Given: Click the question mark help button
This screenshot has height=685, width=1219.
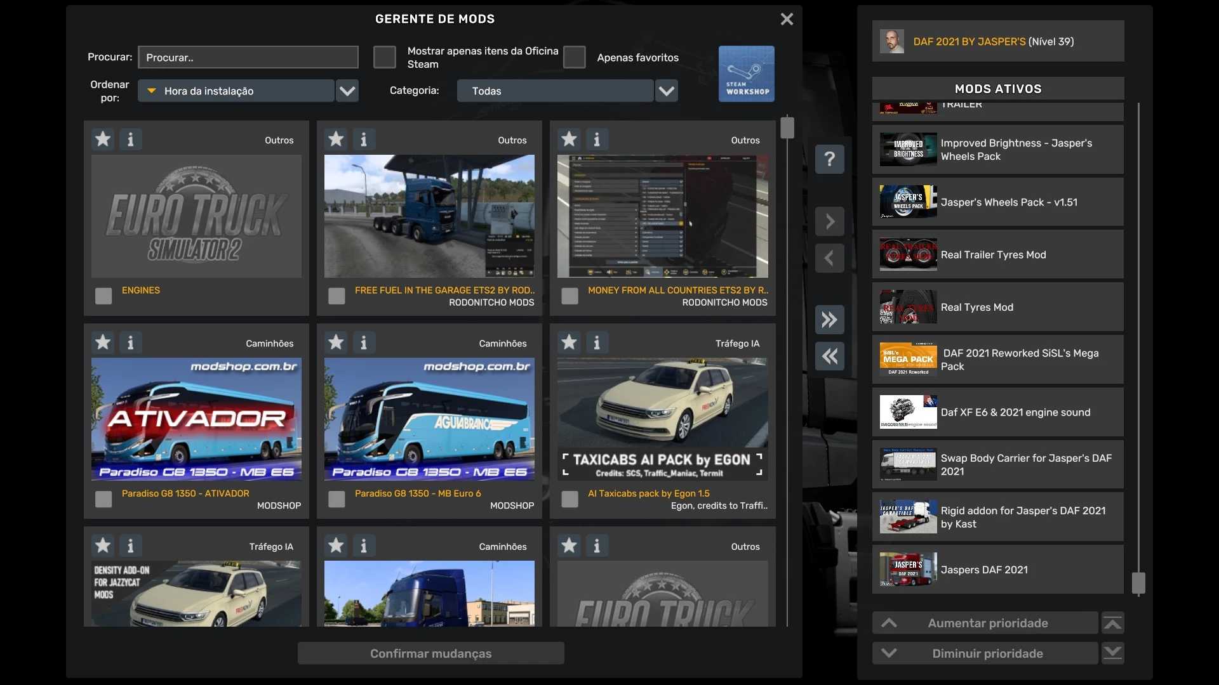Looking at the screenshot, I should [829, 159].
